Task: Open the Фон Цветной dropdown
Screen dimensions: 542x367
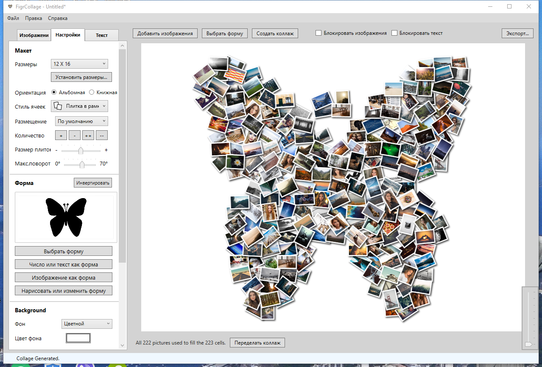Action: coord(87,324)
